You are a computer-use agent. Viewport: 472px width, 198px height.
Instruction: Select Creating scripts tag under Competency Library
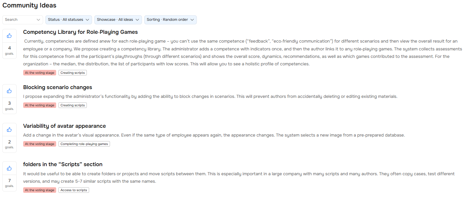pyautogui.click(x=72, y=73)
